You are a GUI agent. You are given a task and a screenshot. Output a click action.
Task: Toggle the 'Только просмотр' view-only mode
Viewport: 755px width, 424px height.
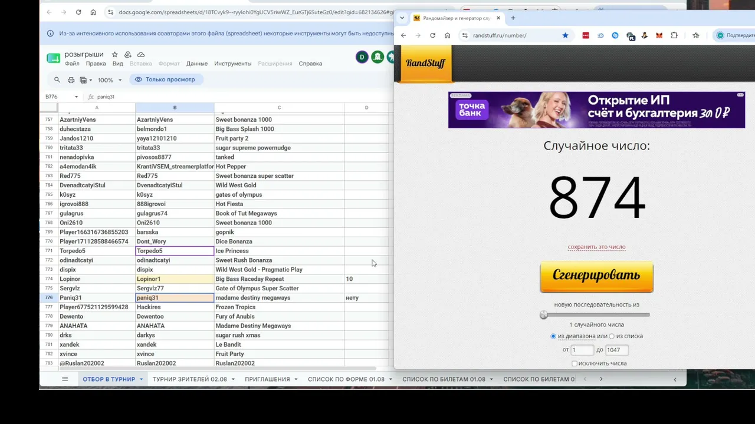pos(165,79)
